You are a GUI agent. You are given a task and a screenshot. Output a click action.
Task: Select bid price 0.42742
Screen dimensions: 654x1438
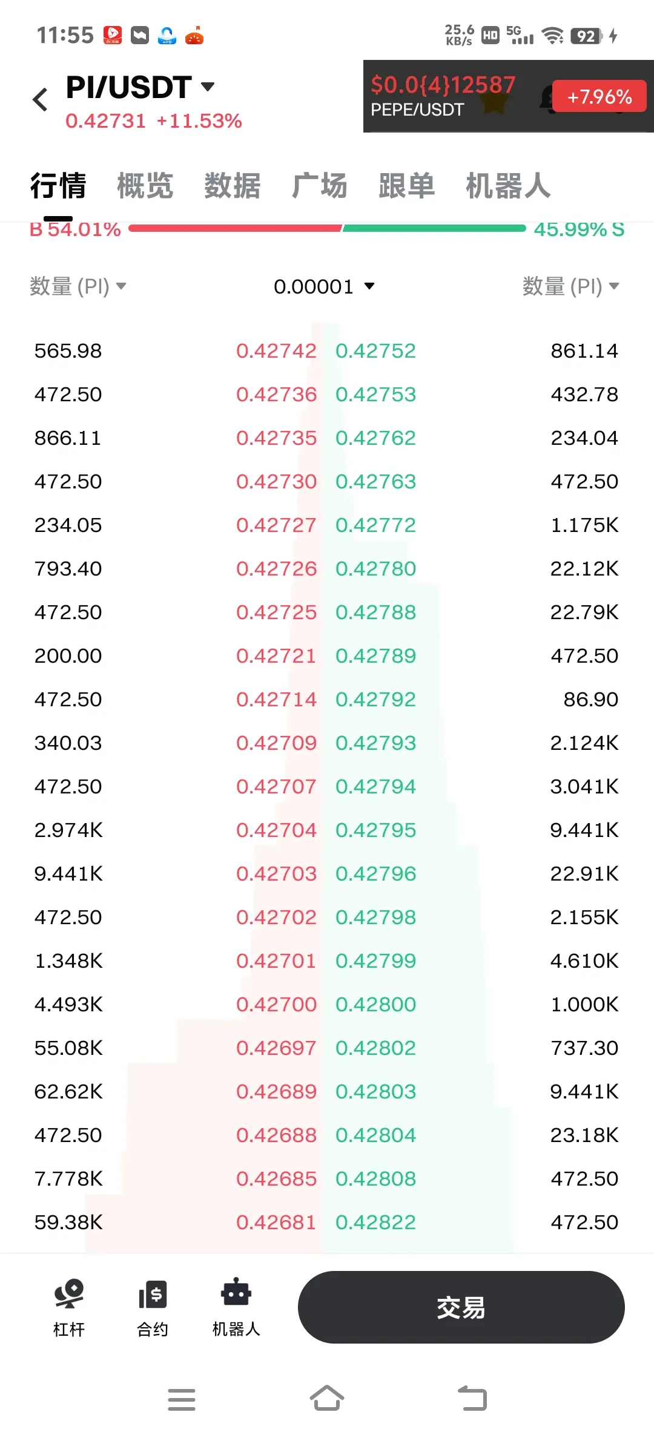pos(276,351)
